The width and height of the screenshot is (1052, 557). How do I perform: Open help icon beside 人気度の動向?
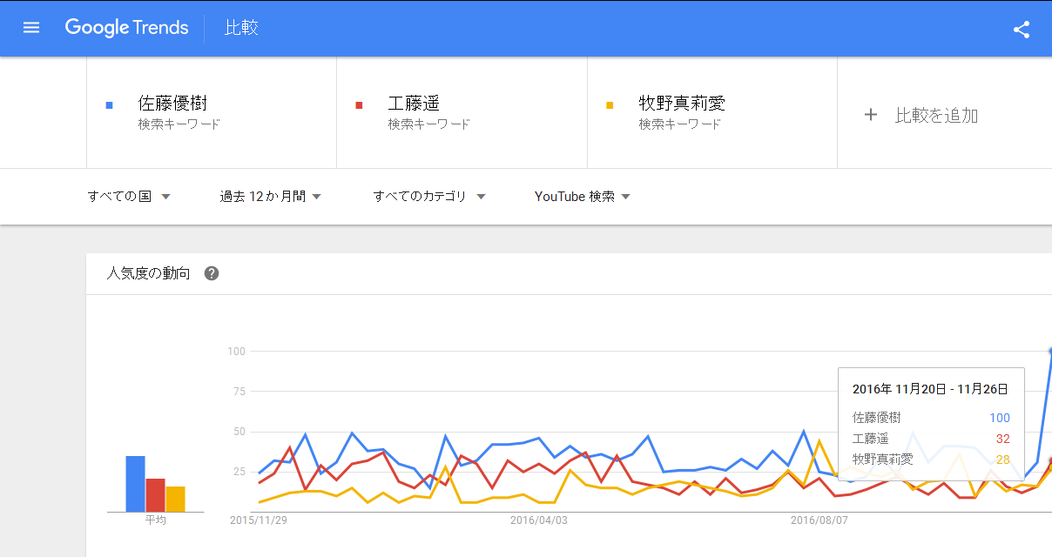click(212, 273)
